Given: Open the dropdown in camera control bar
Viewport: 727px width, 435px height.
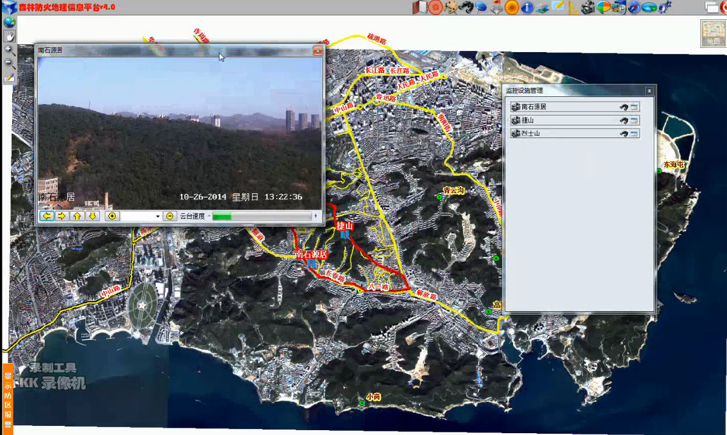Looking at the screenshot, I should (158, 216).
